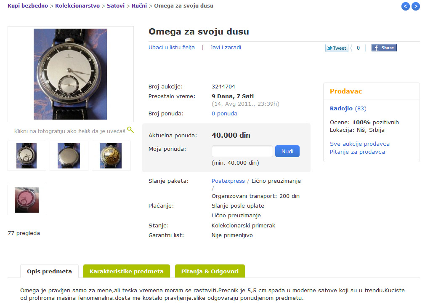425x307 pixels.
Task: View Sve aukcije prodavca
Action: point(359,144)
